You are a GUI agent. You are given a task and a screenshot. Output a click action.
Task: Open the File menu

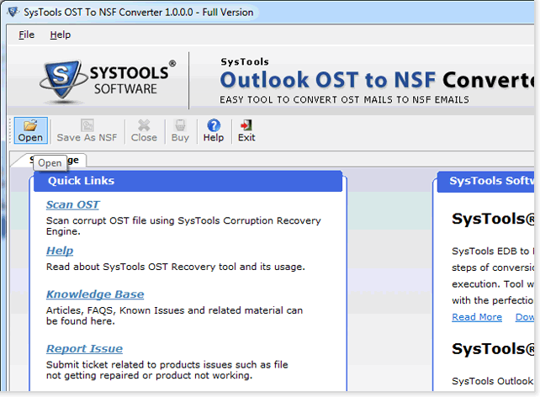[x=27, y=34]
